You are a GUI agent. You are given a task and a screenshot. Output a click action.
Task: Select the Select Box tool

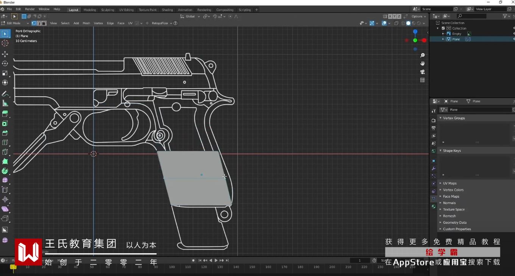(5, 34)
